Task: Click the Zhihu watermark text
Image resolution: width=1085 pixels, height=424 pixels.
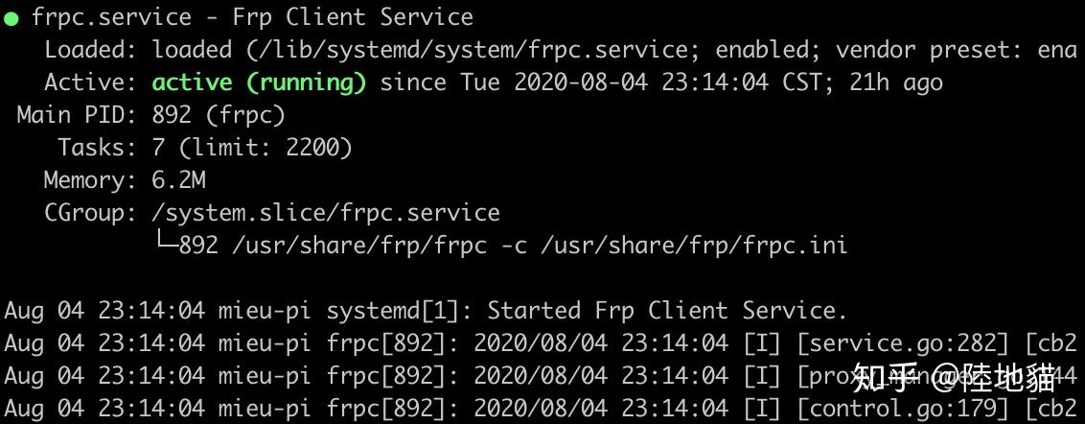Action: 956,377
